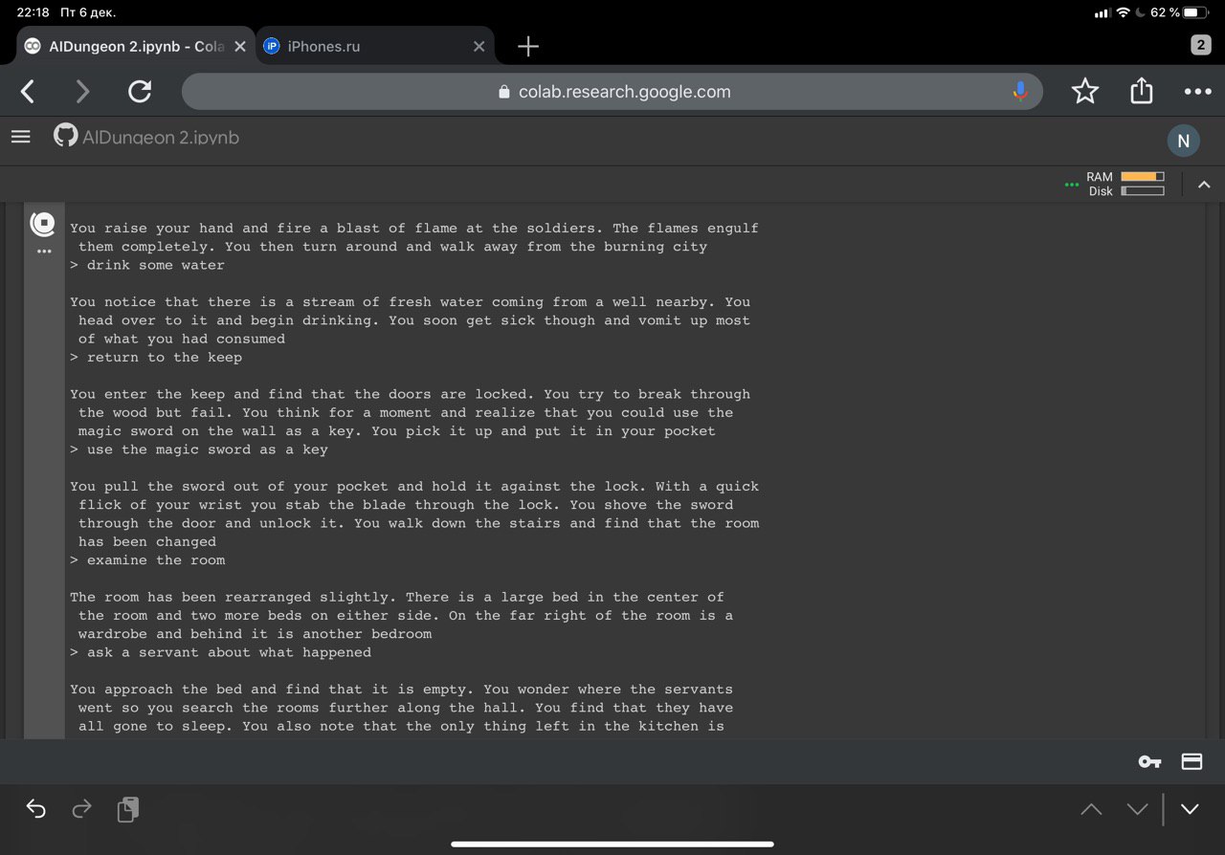Go back to the previous page

(28, 91)
